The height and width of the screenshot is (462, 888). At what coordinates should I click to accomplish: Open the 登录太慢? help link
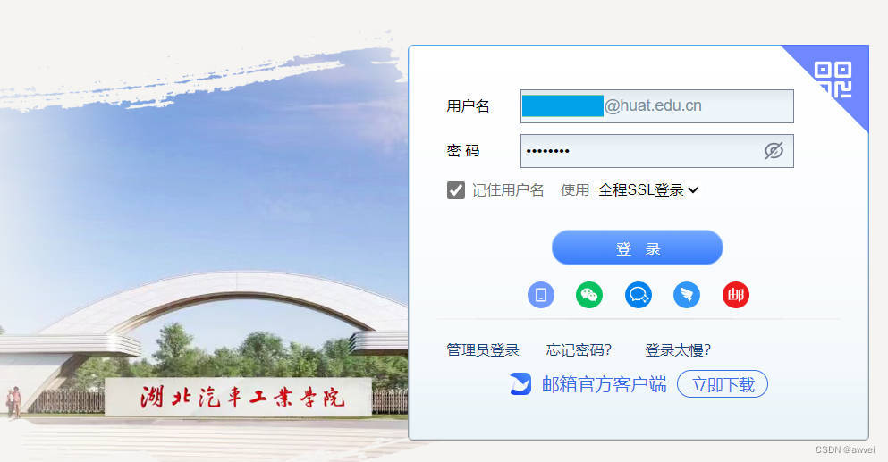click(x=677, y=350)
